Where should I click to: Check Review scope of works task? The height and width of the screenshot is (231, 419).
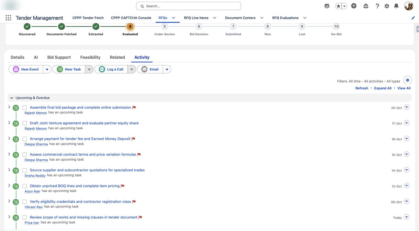[x=25, y=217]
